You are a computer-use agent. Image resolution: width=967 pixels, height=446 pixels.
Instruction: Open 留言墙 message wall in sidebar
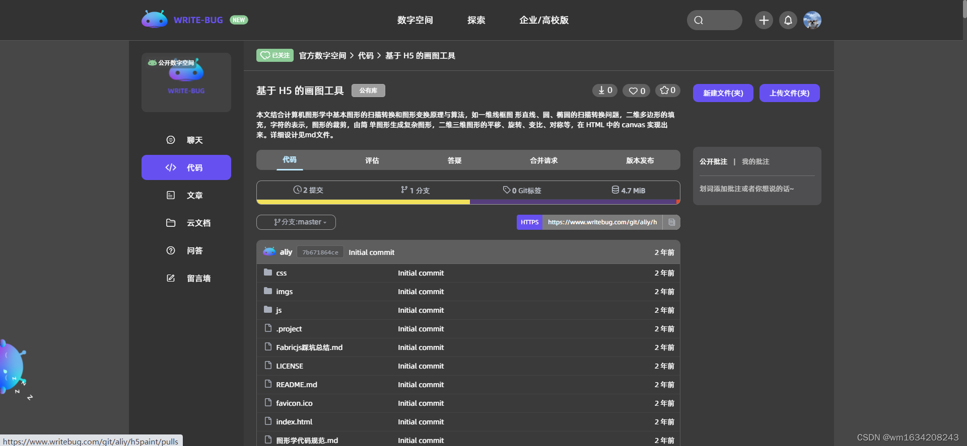pyautogui.click(x=186, y=278)
